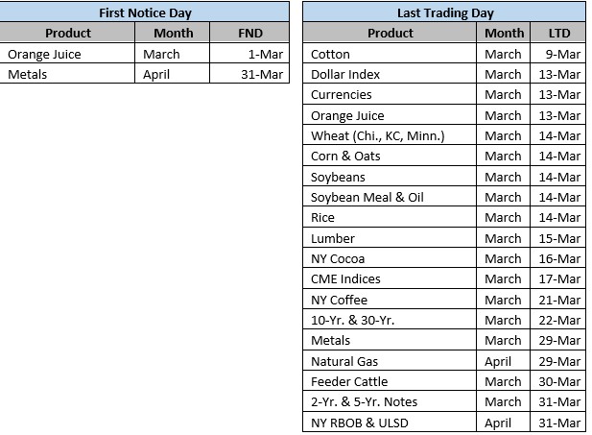Click the Last Trading Day header
The height and width of the screenshot is (435, 592).
[445, 12]
